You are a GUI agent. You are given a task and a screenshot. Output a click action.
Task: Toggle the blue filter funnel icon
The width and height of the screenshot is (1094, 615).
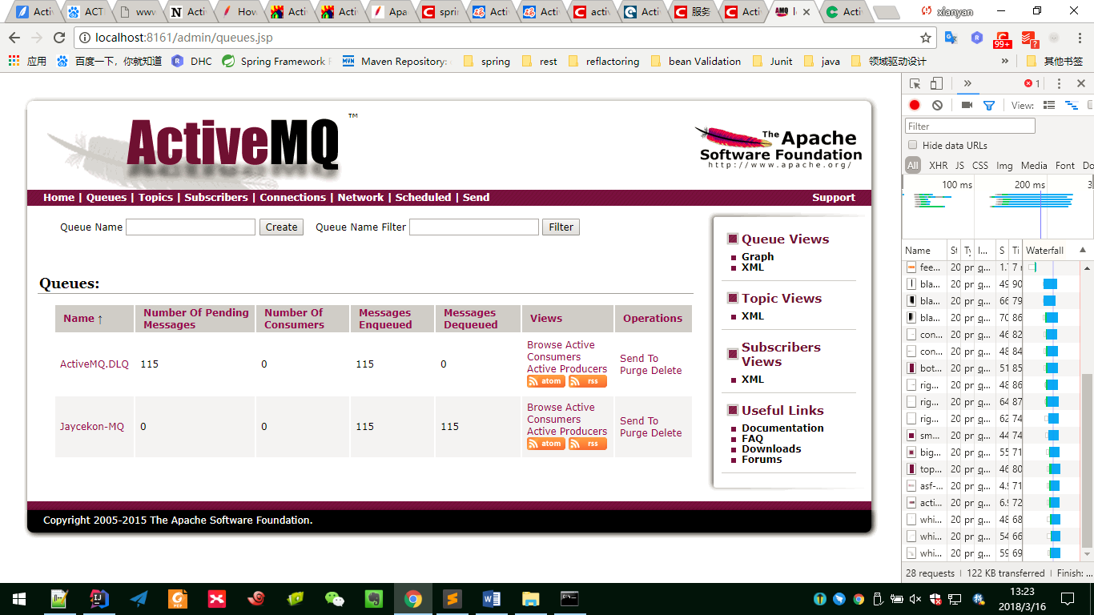click(x=989, y=105)
